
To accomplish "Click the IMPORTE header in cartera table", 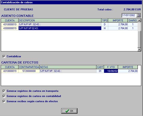I will click(x=128, y=67).
